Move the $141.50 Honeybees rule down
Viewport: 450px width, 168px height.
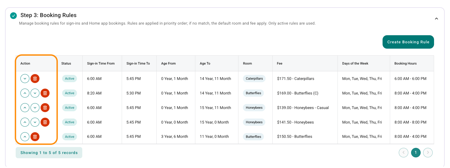click(35, 122)
